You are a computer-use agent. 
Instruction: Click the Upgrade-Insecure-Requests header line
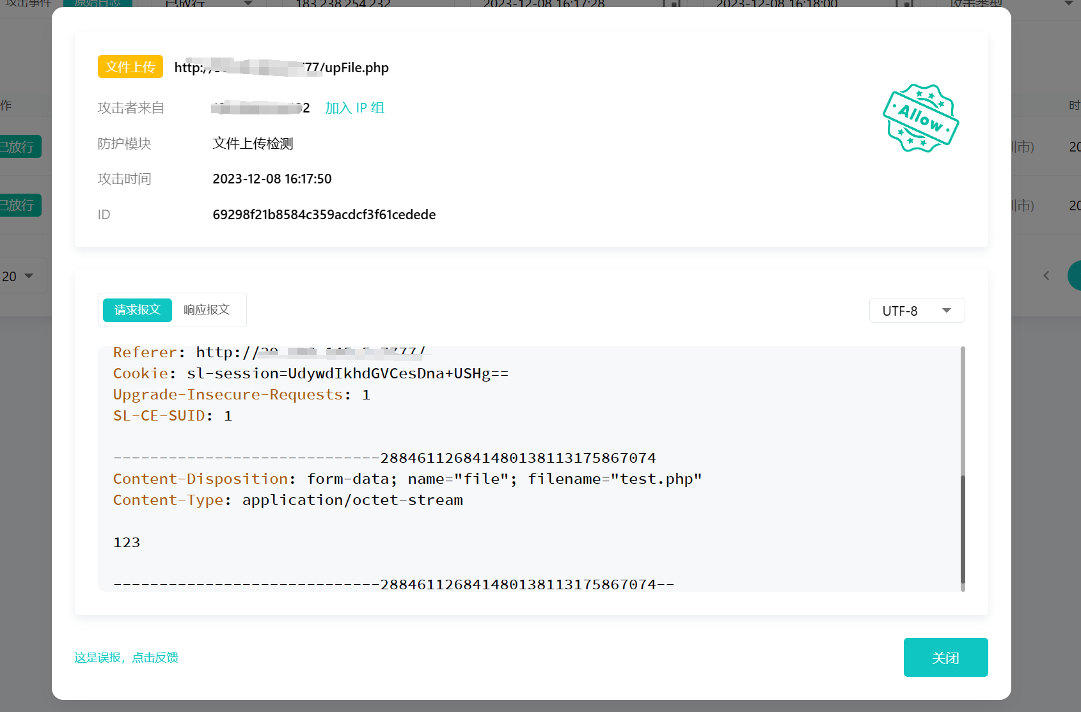(242, 394)
